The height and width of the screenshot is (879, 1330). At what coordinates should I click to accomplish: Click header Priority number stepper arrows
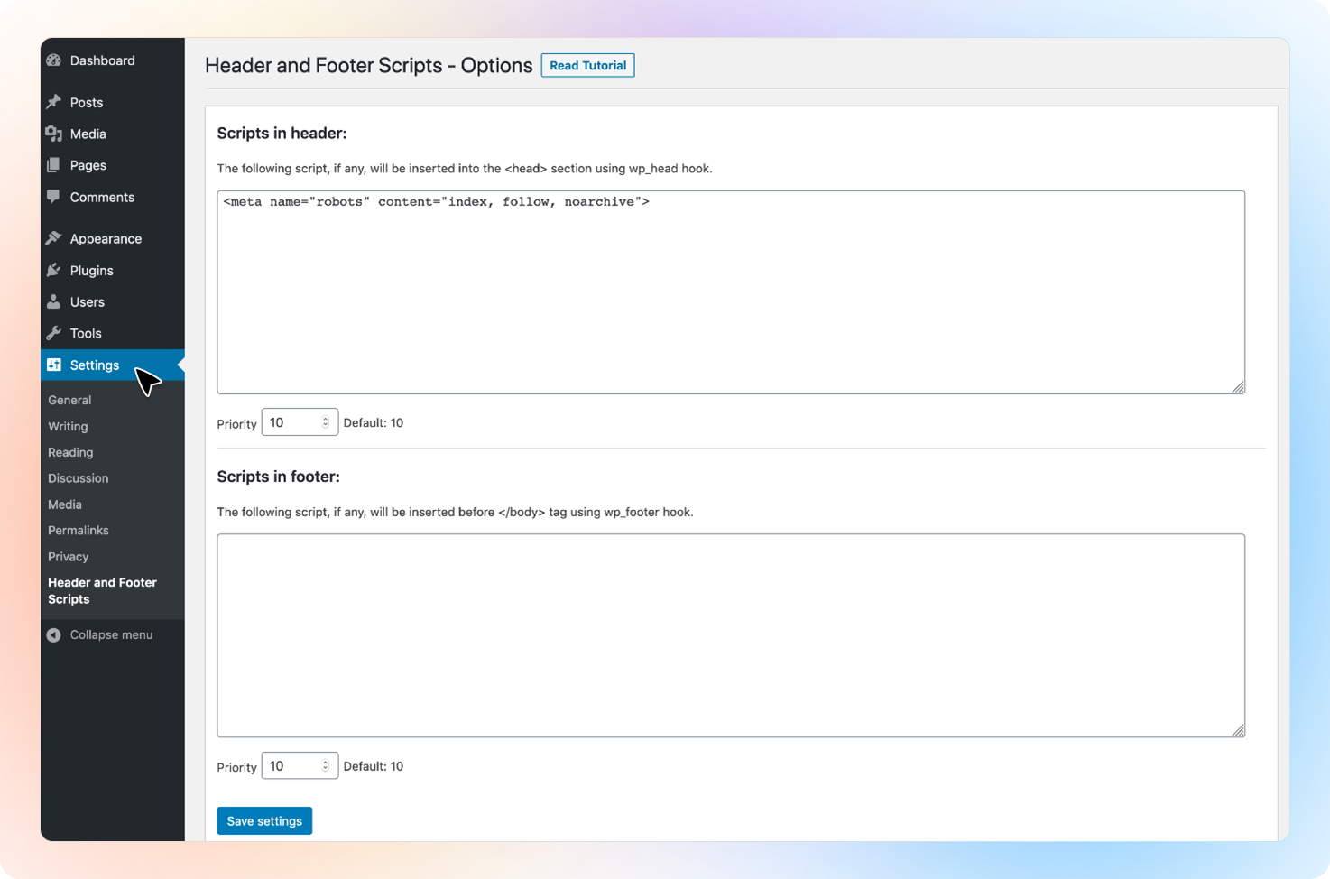pyautogui.click(x=326, y=422)
